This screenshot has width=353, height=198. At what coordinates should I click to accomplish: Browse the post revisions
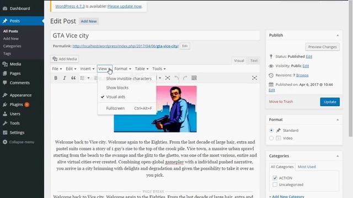click(x=302, y=75)
